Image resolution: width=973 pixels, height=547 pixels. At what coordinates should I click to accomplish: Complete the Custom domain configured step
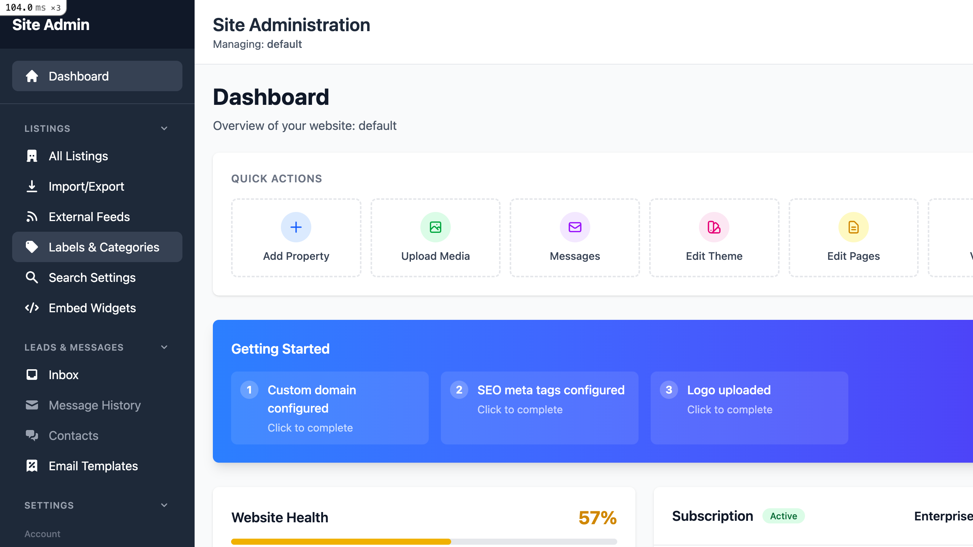(x=330, y=408)
